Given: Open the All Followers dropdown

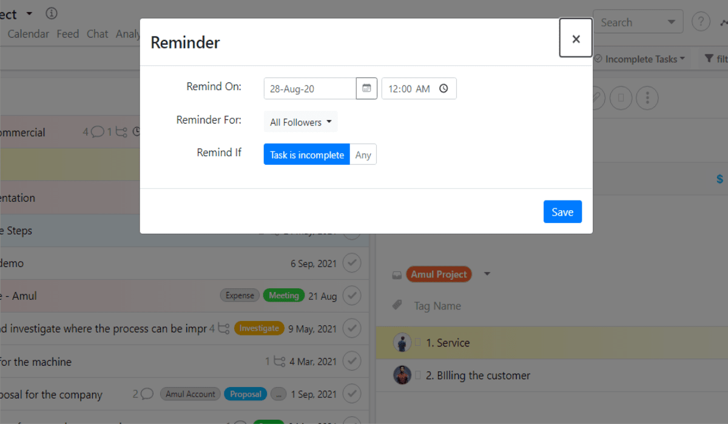Looking at the screenshot, I should click(300, 122).
